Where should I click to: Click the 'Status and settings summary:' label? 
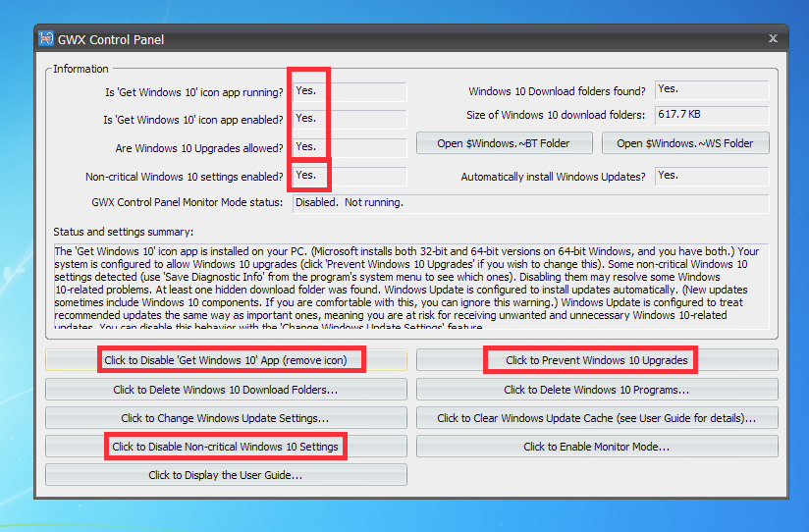[124, 232]
